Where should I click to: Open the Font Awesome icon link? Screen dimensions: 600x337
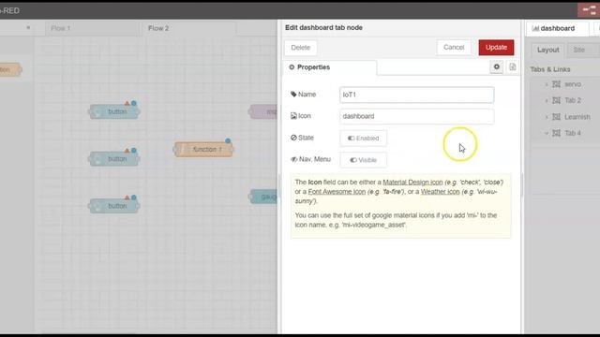tap(337, 192)
